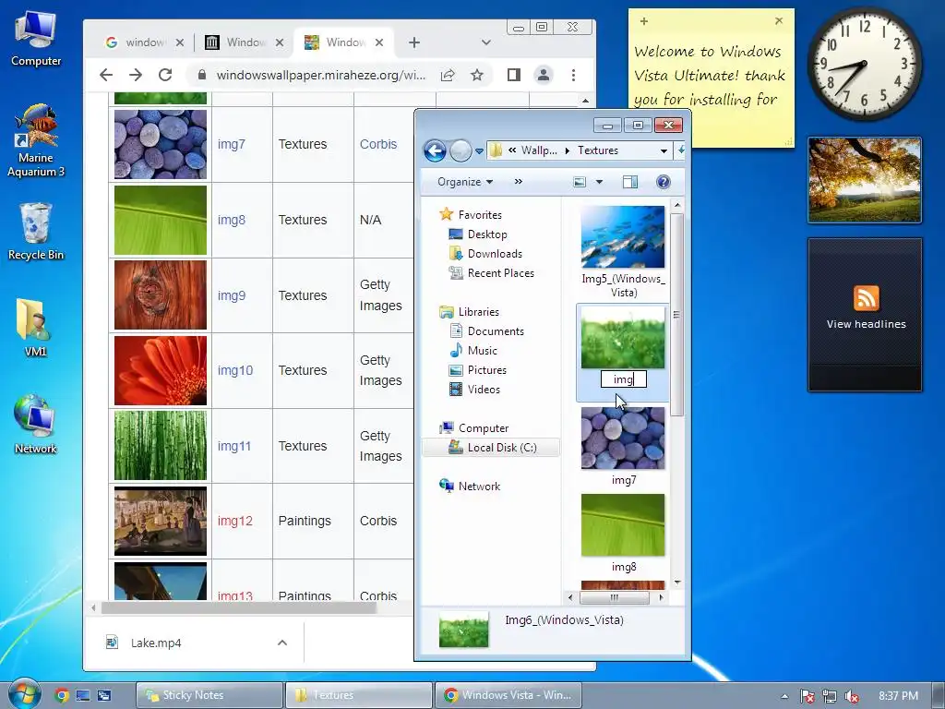Open a new Chrome tab
945x709 pixels.
[x=414, y=42]
